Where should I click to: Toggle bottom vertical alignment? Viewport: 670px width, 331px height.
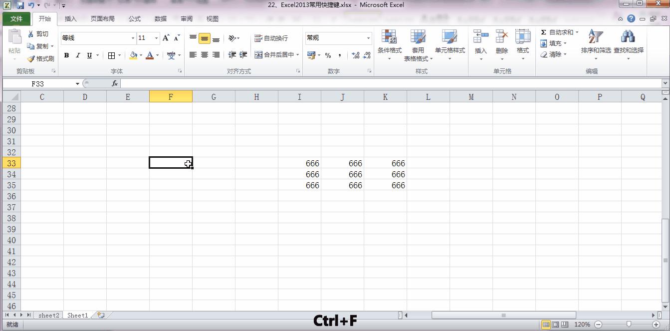click(216, 38)
